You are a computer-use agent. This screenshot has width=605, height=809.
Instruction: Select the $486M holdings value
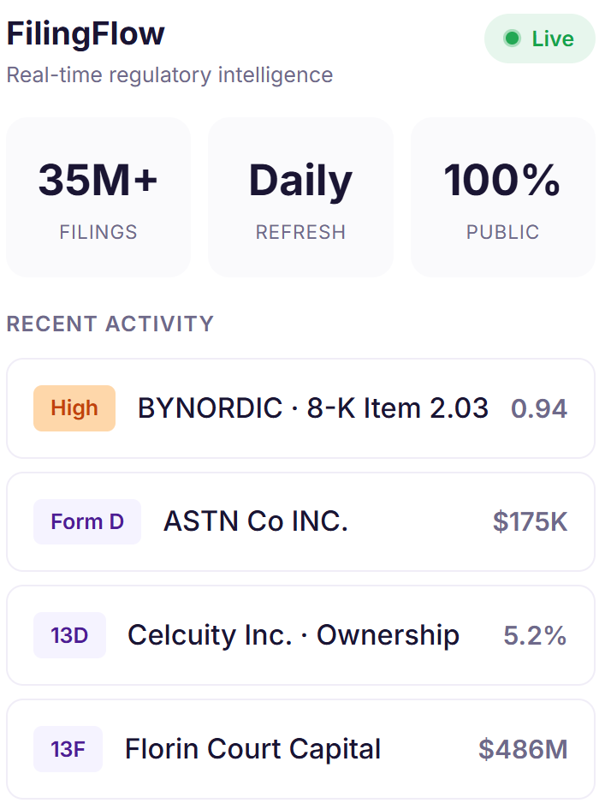[523, 749]
